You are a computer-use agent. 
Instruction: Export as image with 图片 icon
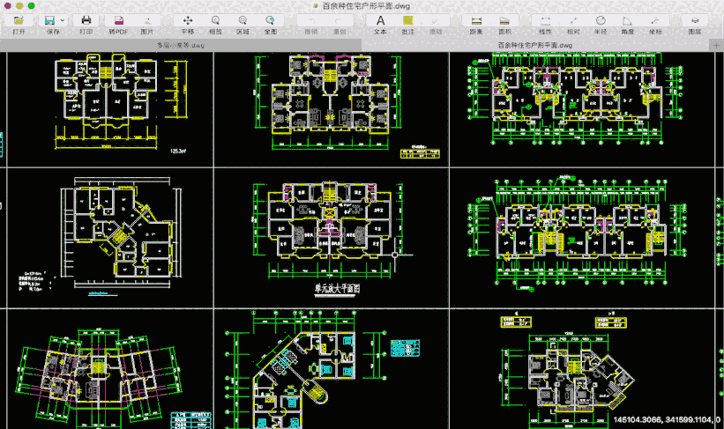(x=147, y=20)
